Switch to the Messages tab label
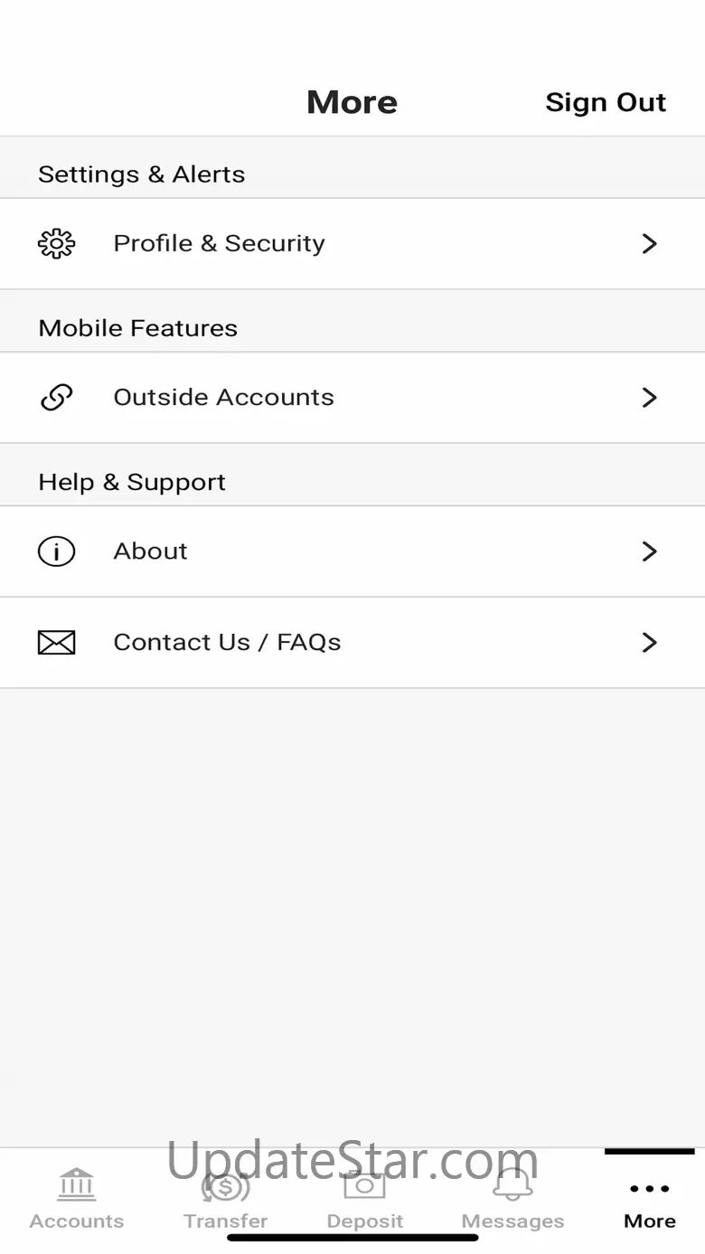The image size is (705, 1254). coord(512,1221)
